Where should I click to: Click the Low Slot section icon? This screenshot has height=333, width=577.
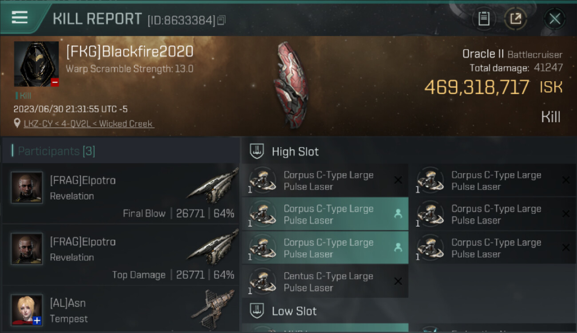point(257,311)
